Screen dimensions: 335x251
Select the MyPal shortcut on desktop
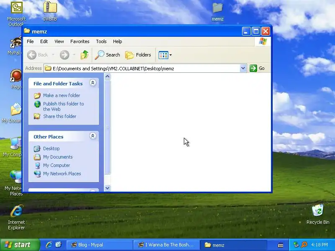(15, 46)
